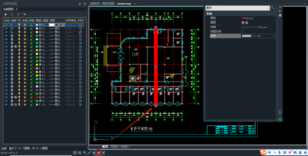Open lineweight 1.40 mm dropdown for layer 0
The height and width of the screenshot is (156, 308).
pyautogui.click(x=56, y=25)
